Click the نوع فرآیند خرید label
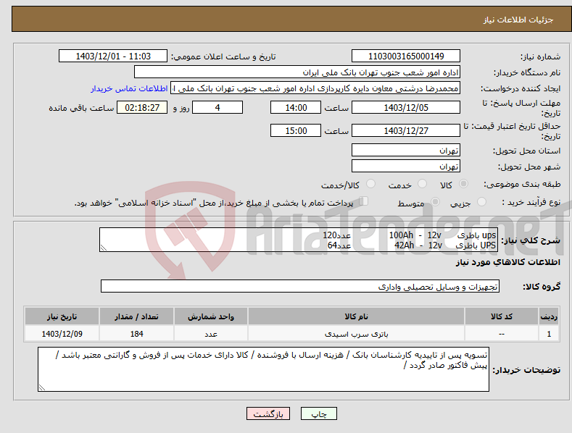The image size is (572, 433). [x=531, y=202]
